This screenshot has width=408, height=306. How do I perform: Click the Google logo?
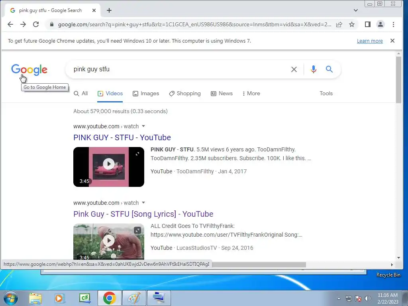coord(29,70)
